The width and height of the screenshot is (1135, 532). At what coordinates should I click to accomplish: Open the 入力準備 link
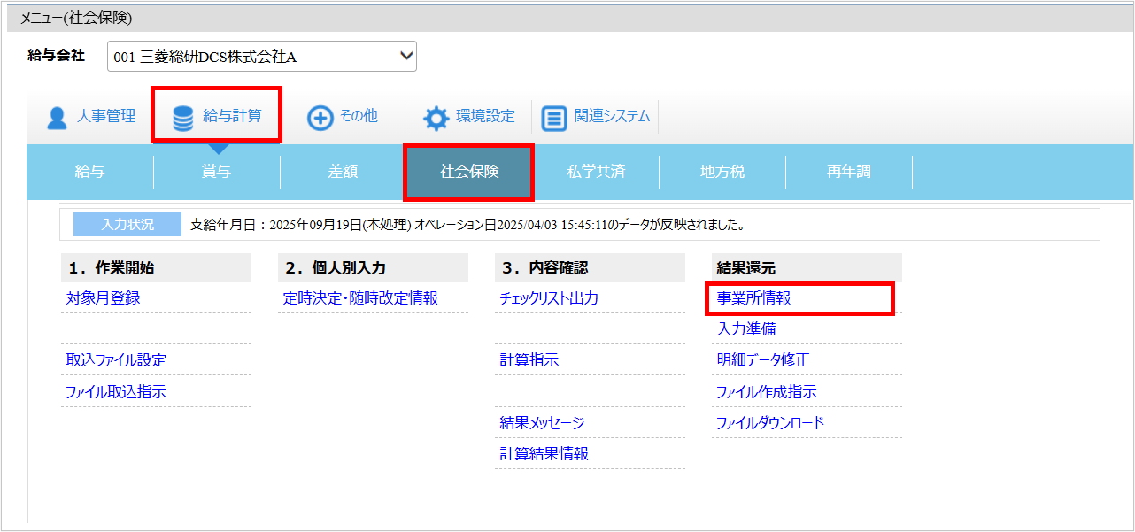click(x=746, y=329)
